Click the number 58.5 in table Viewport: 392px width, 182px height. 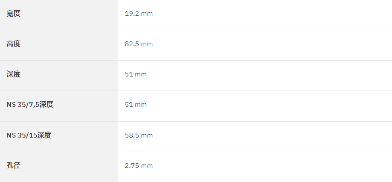(132, 135)
